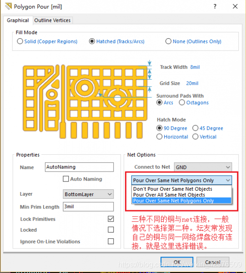Image resolution: width=246 pixels, height=273 pixels.
Task: Switch to the Graphical tab
Action: (18, 20)
